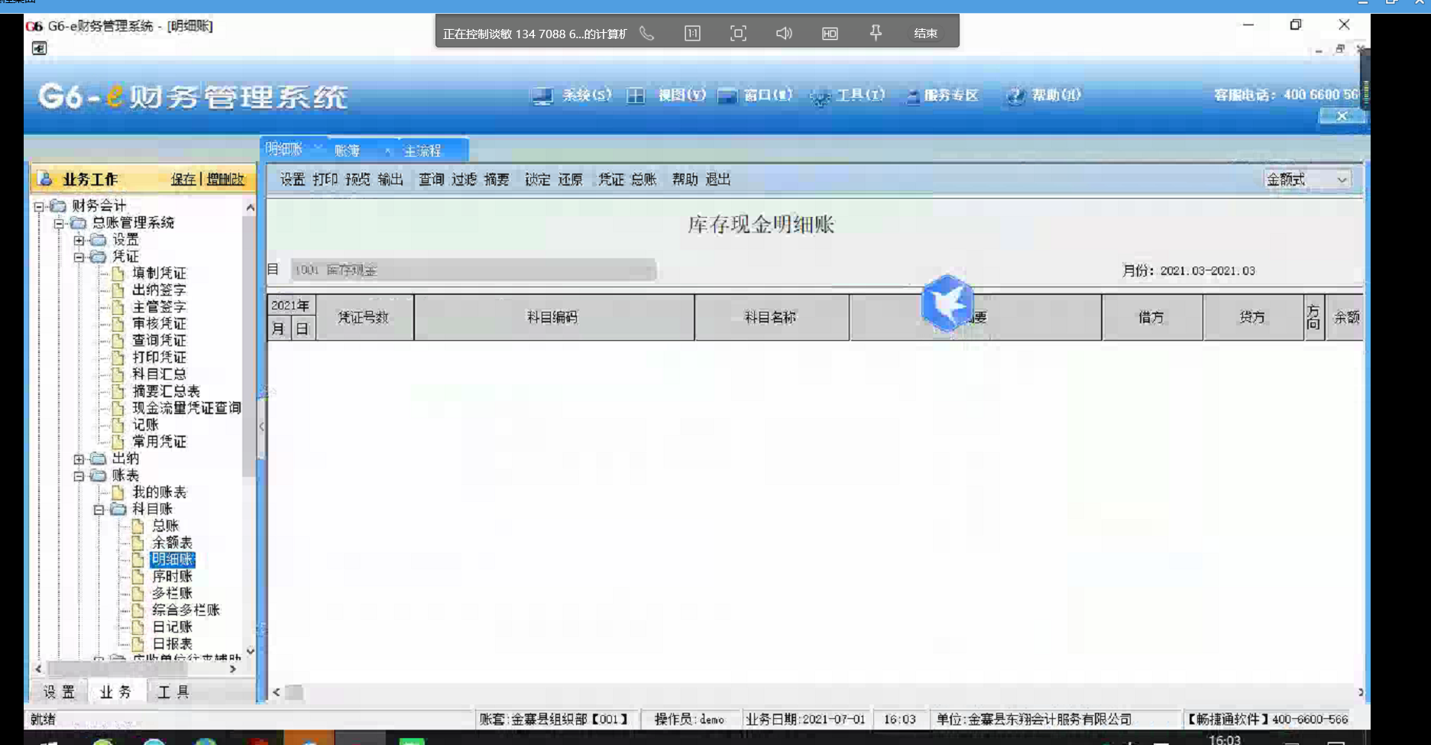Expand the 出纳 folder node
The height and width of the screenshot is (745, 1431).
pos(79,459)
